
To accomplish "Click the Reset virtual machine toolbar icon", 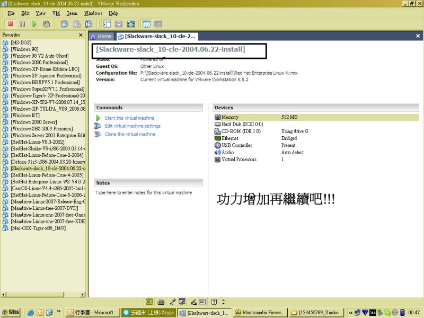I will coord(47,24).
